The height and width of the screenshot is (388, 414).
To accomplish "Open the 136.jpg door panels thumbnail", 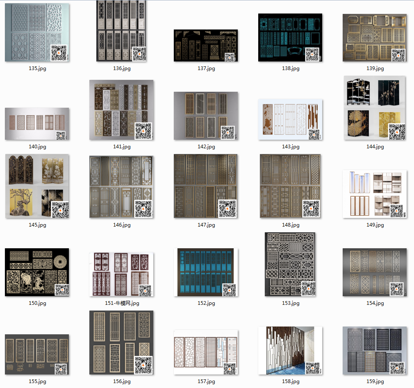I will pyautogui.click(x=121, y=31).
